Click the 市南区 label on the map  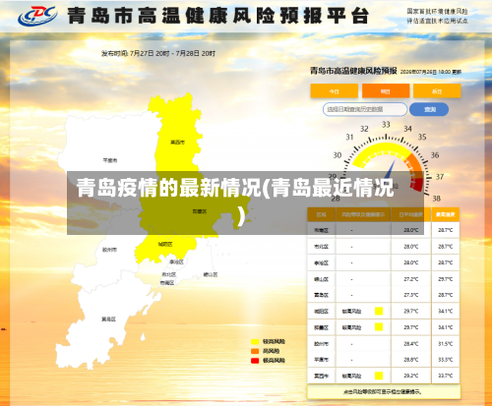(x=167, y=282)
